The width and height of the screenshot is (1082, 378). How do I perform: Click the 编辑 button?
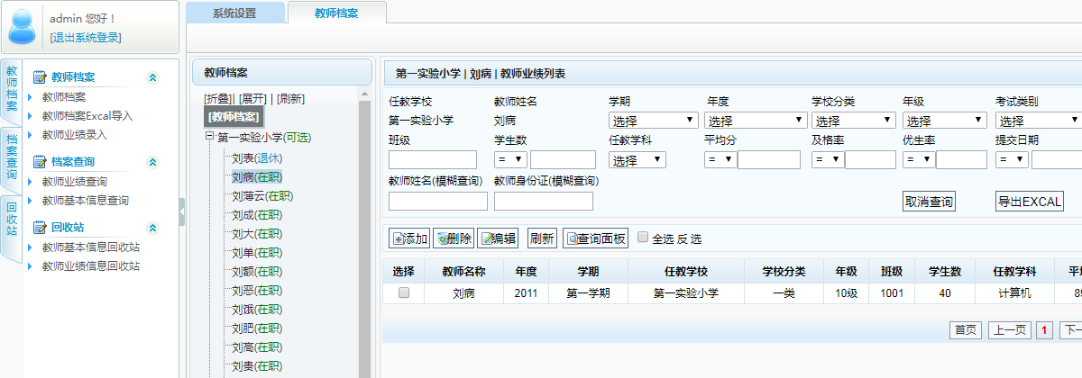click(x=498, y=238)
